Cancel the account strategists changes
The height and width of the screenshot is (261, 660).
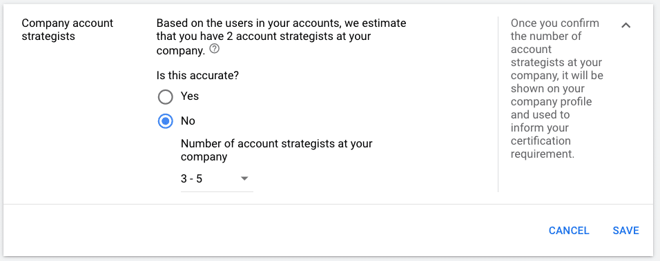pyautogui.click(x=569, y=231)
